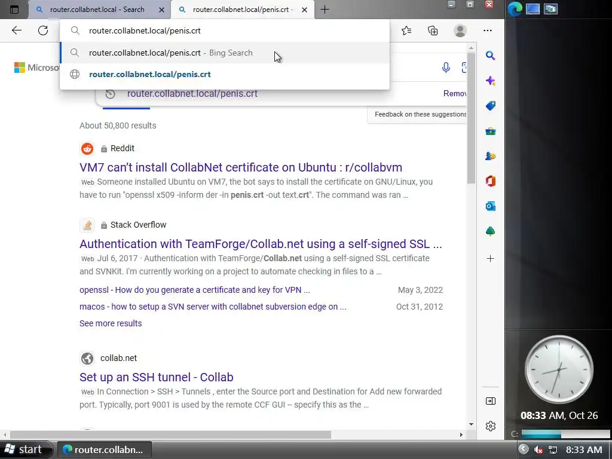Click the sidebar plus to add app
This screenshot has height=459, width=612.
click(x=491, y=258)
